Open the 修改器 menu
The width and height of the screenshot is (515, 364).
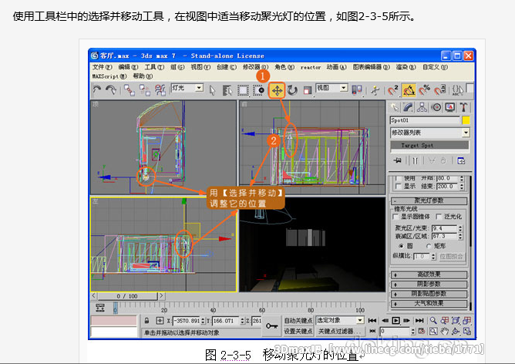pyautogui.click(x=255, y=67)
